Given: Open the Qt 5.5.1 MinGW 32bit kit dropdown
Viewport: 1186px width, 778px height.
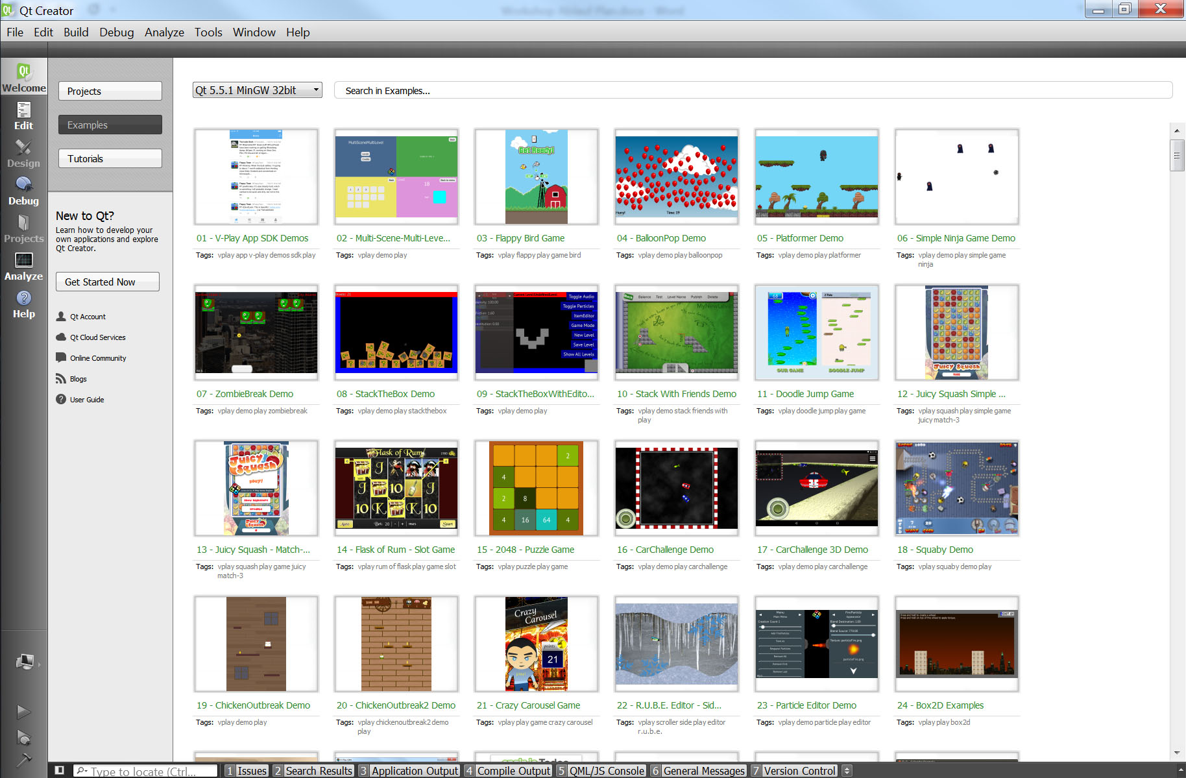Looking at the screenshot, I should (257, 90).
